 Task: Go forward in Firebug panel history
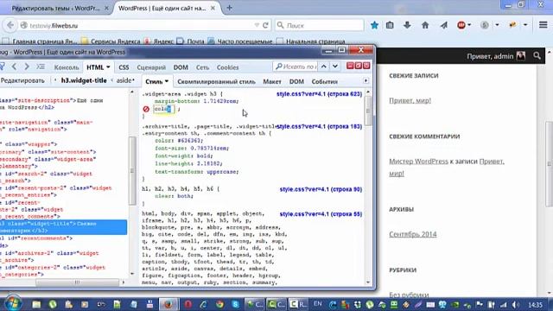[x=27, y=67]
